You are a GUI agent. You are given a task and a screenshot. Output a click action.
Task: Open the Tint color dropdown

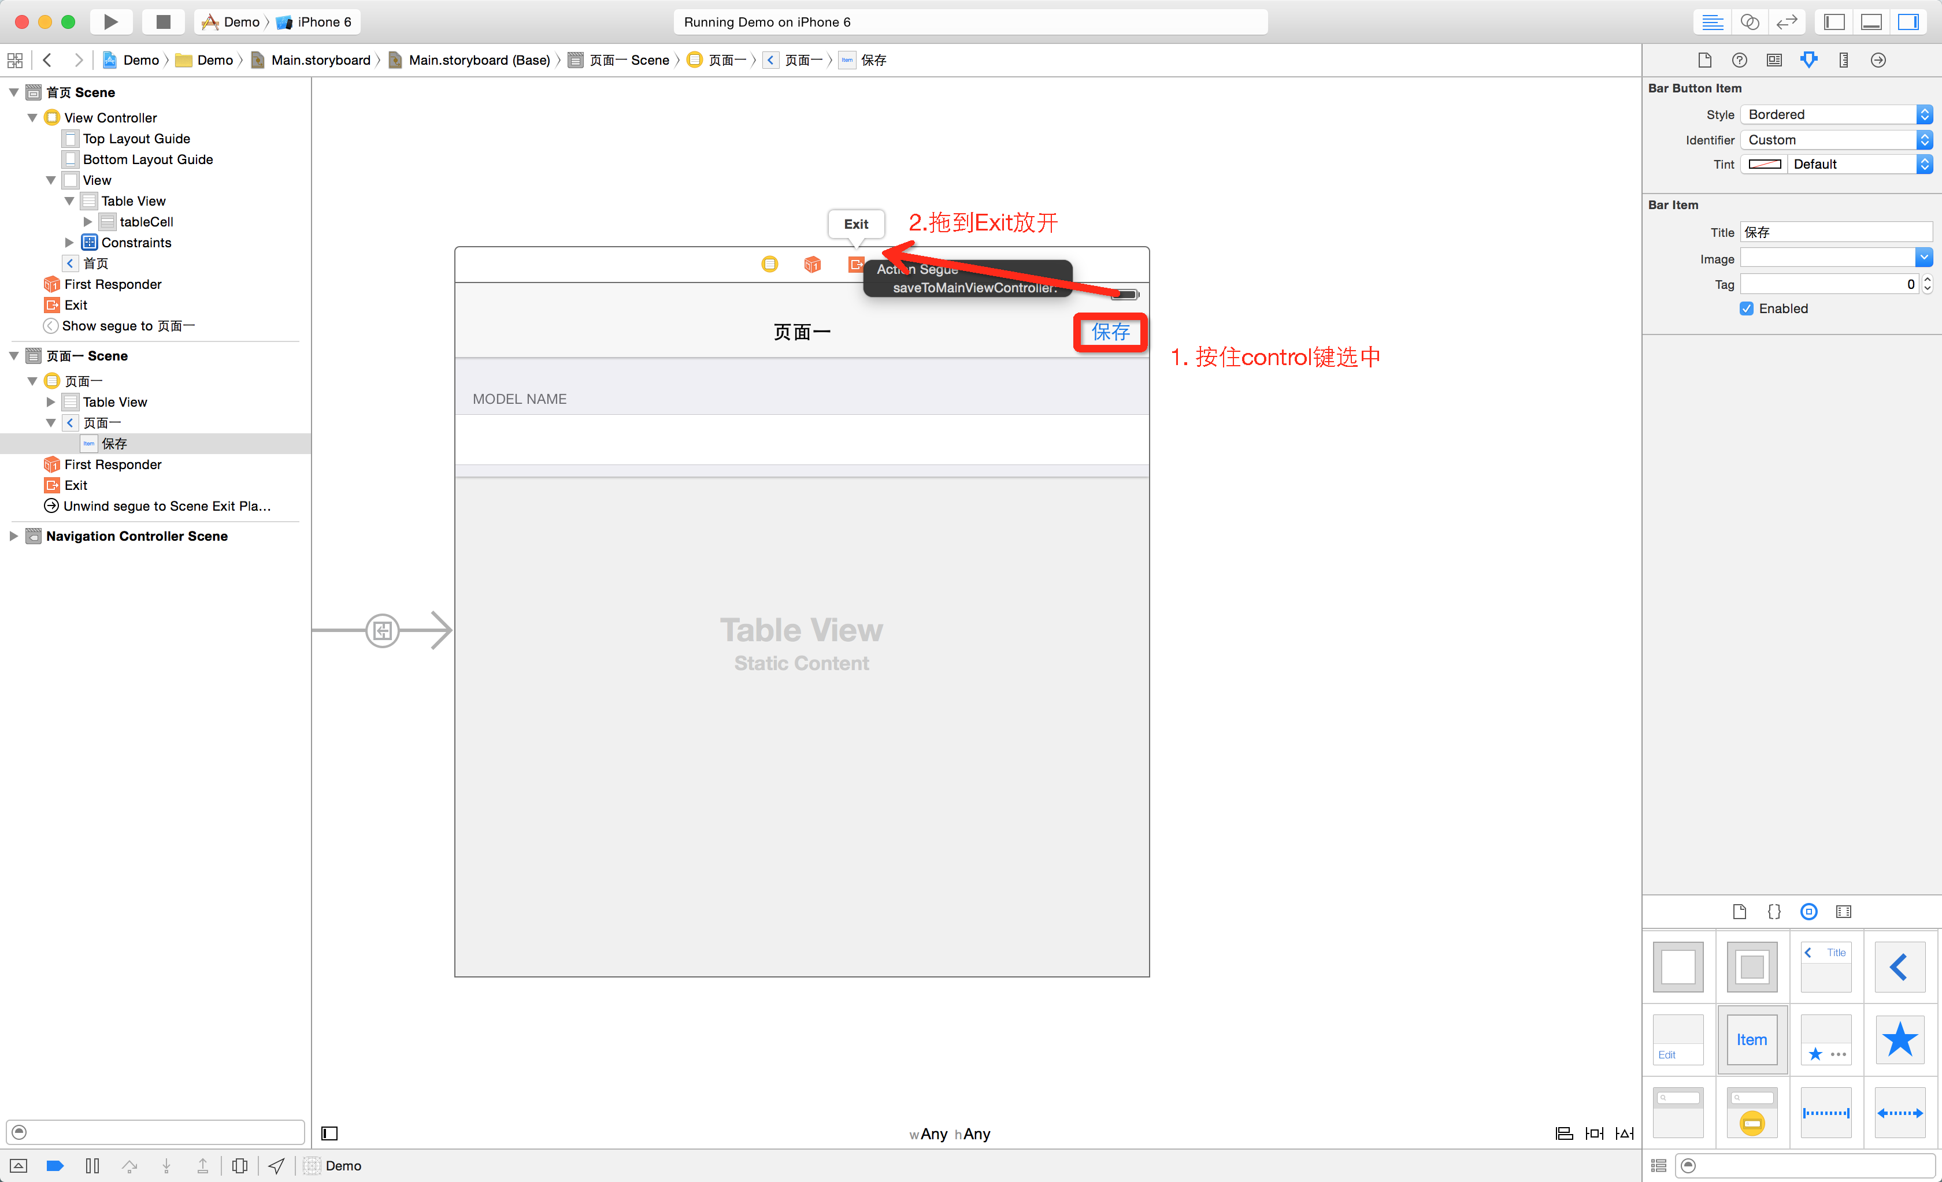1860,164
